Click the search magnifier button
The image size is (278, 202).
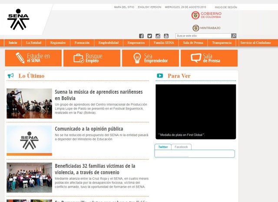[234, 36]
